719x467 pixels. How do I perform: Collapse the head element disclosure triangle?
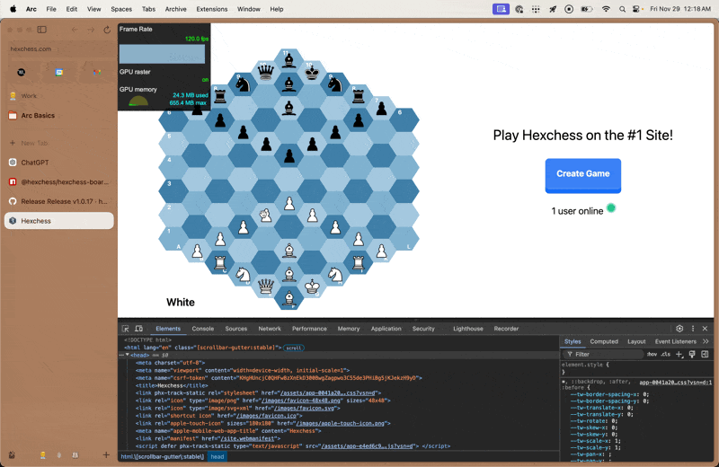point(128,355)
